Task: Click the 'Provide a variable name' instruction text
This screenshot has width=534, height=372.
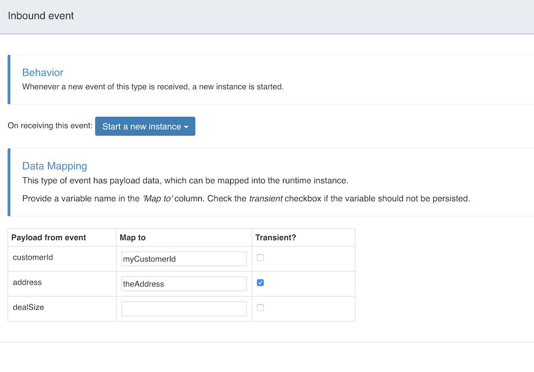Action: [x=246, y=198]
